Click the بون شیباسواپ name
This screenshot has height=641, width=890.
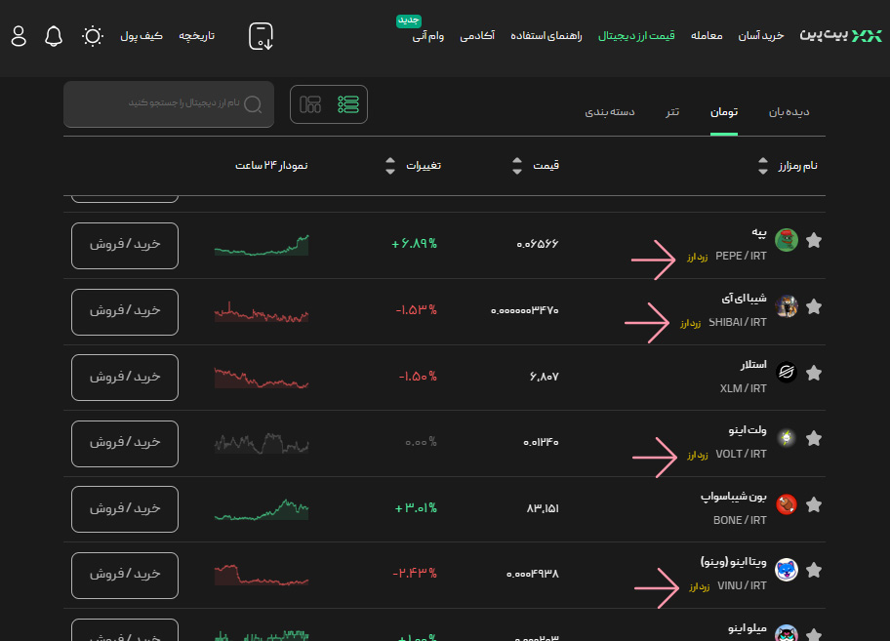[733, 497]
